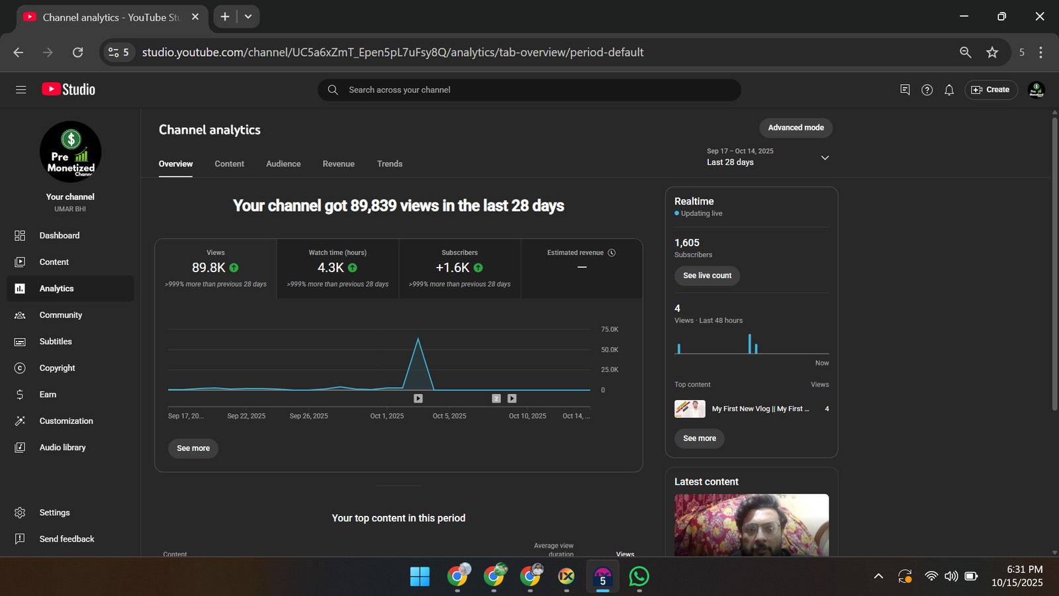
Task: Switch to the Audience tab
Action: pos(283,164)
